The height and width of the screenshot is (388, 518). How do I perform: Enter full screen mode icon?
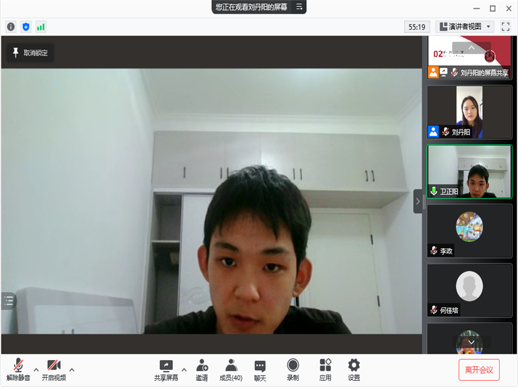pyautogui.click(x=506, y=27)
